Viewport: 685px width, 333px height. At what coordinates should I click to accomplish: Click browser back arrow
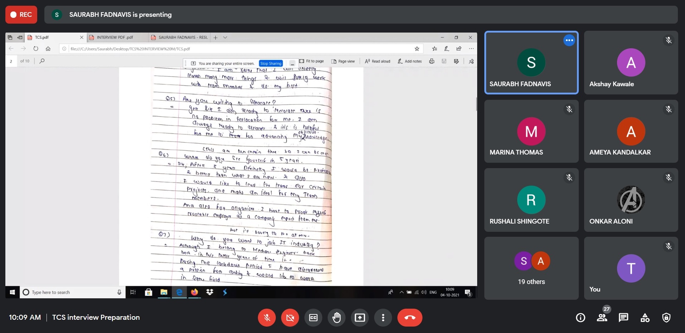tap(11, 49)
